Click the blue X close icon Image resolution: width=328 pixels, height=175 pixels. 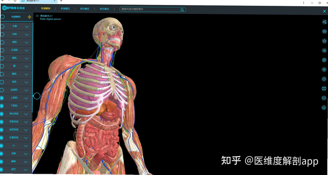[x=324, y=11]
